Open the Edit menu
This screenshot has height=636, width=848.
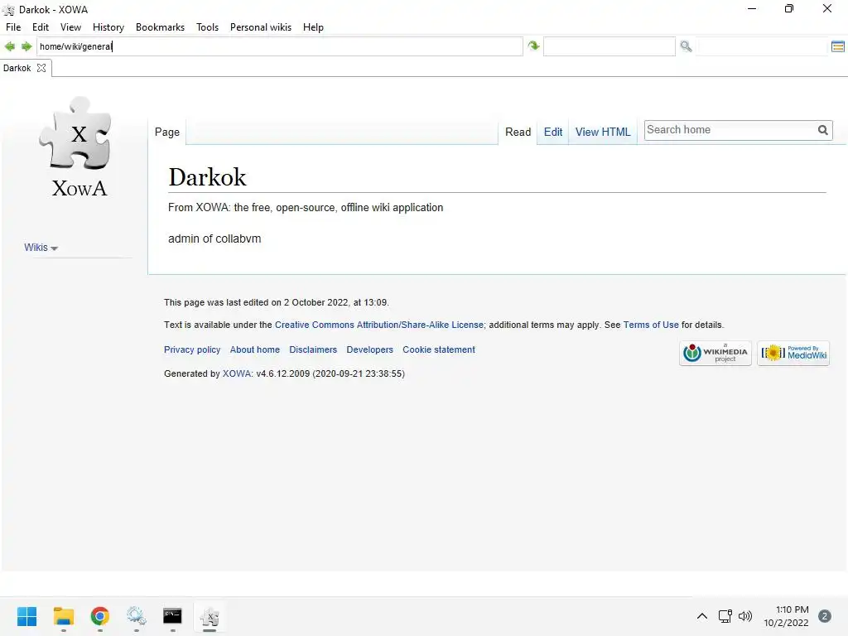point(41,27)
